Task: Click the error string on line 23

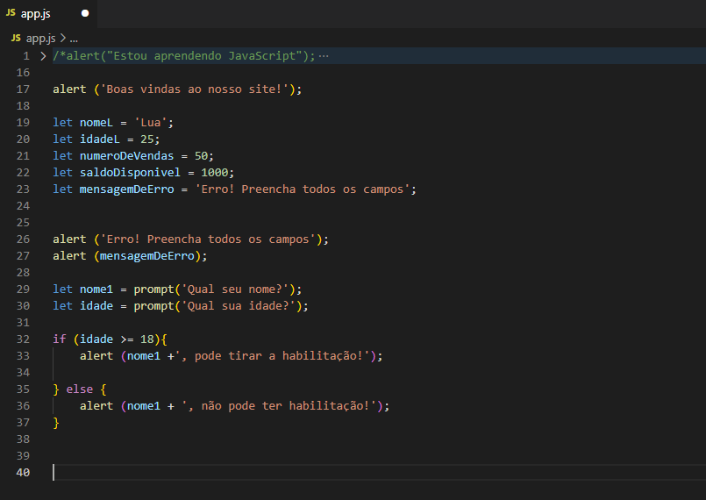Action: 302,189
